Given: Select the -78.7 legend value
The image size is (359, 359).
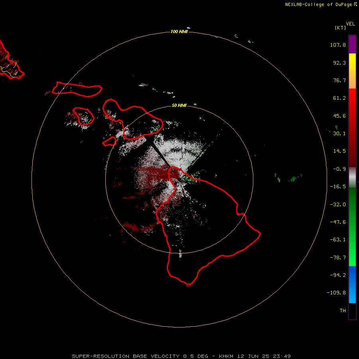Looking at the screenshot, I should click(338, 258).
